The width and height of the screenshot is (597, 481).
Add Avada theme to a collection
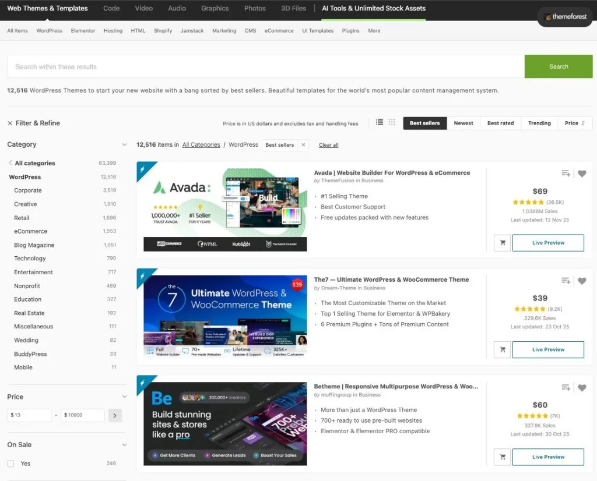tap(565, 173)
